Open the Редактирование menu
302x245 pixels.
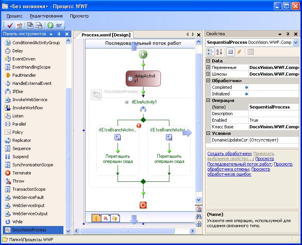point(46,16)
